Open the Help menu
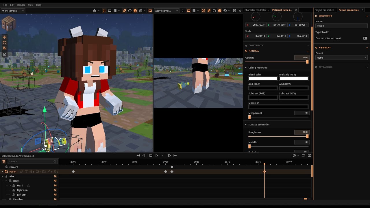Image resolution: width=370 pixels, height=208 pixels. pos(39,5)
